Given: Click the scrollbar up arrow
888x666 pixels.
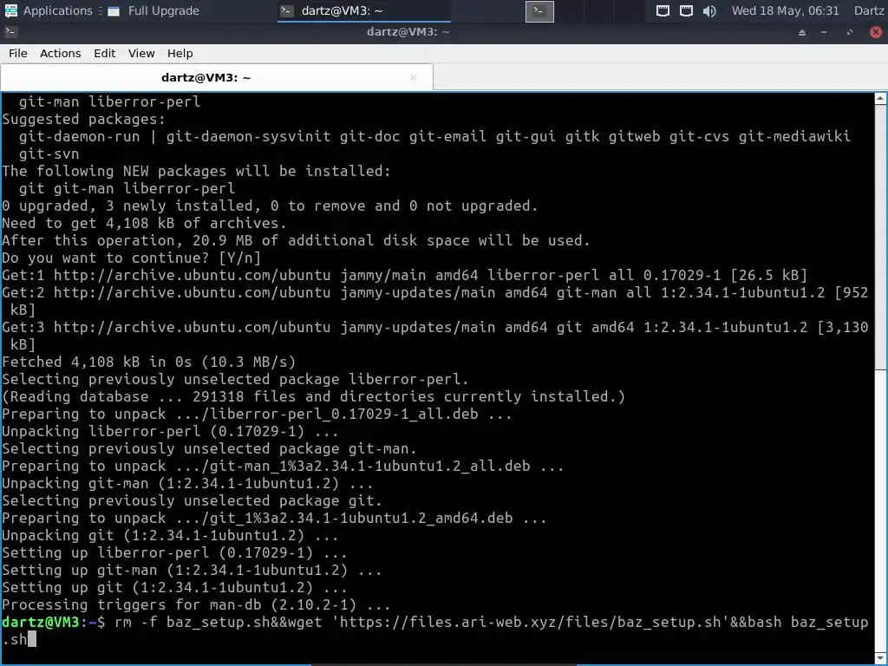Looking at the screenshot, I should (881, 99).
